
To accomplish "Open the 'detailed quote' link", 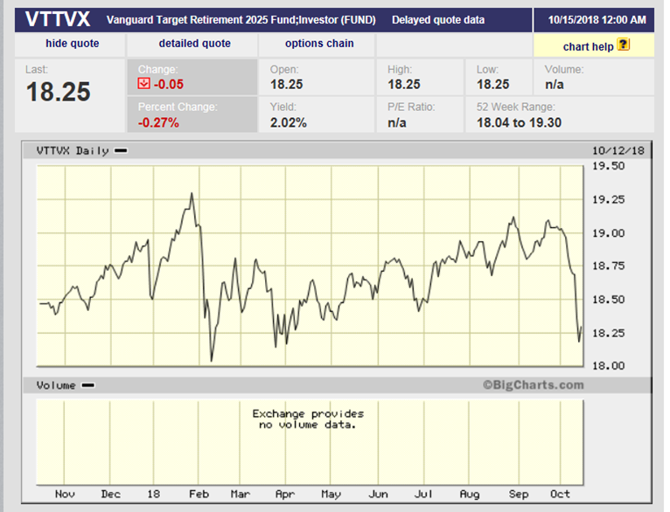I will pyautogui.click(x=194, y=44).
